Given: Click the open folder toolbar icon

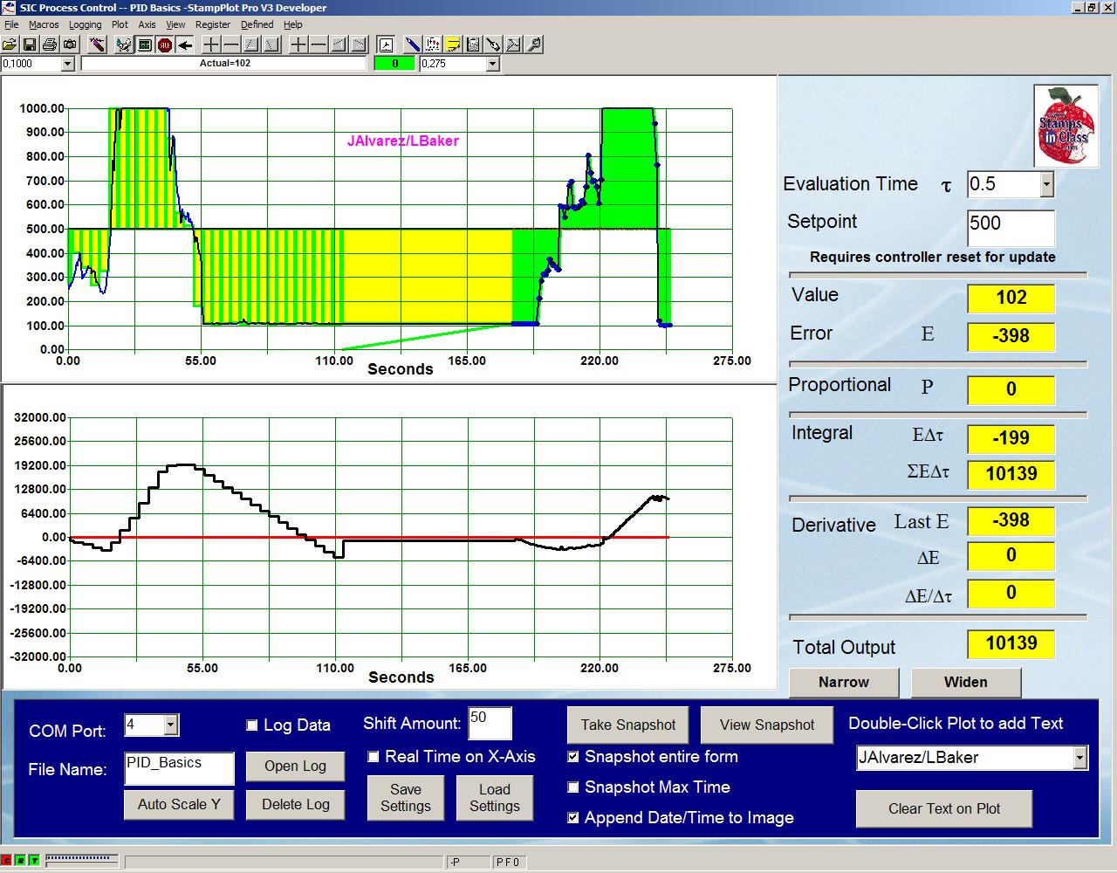Looking at the screenshot, I should click(x=10, y=45).
